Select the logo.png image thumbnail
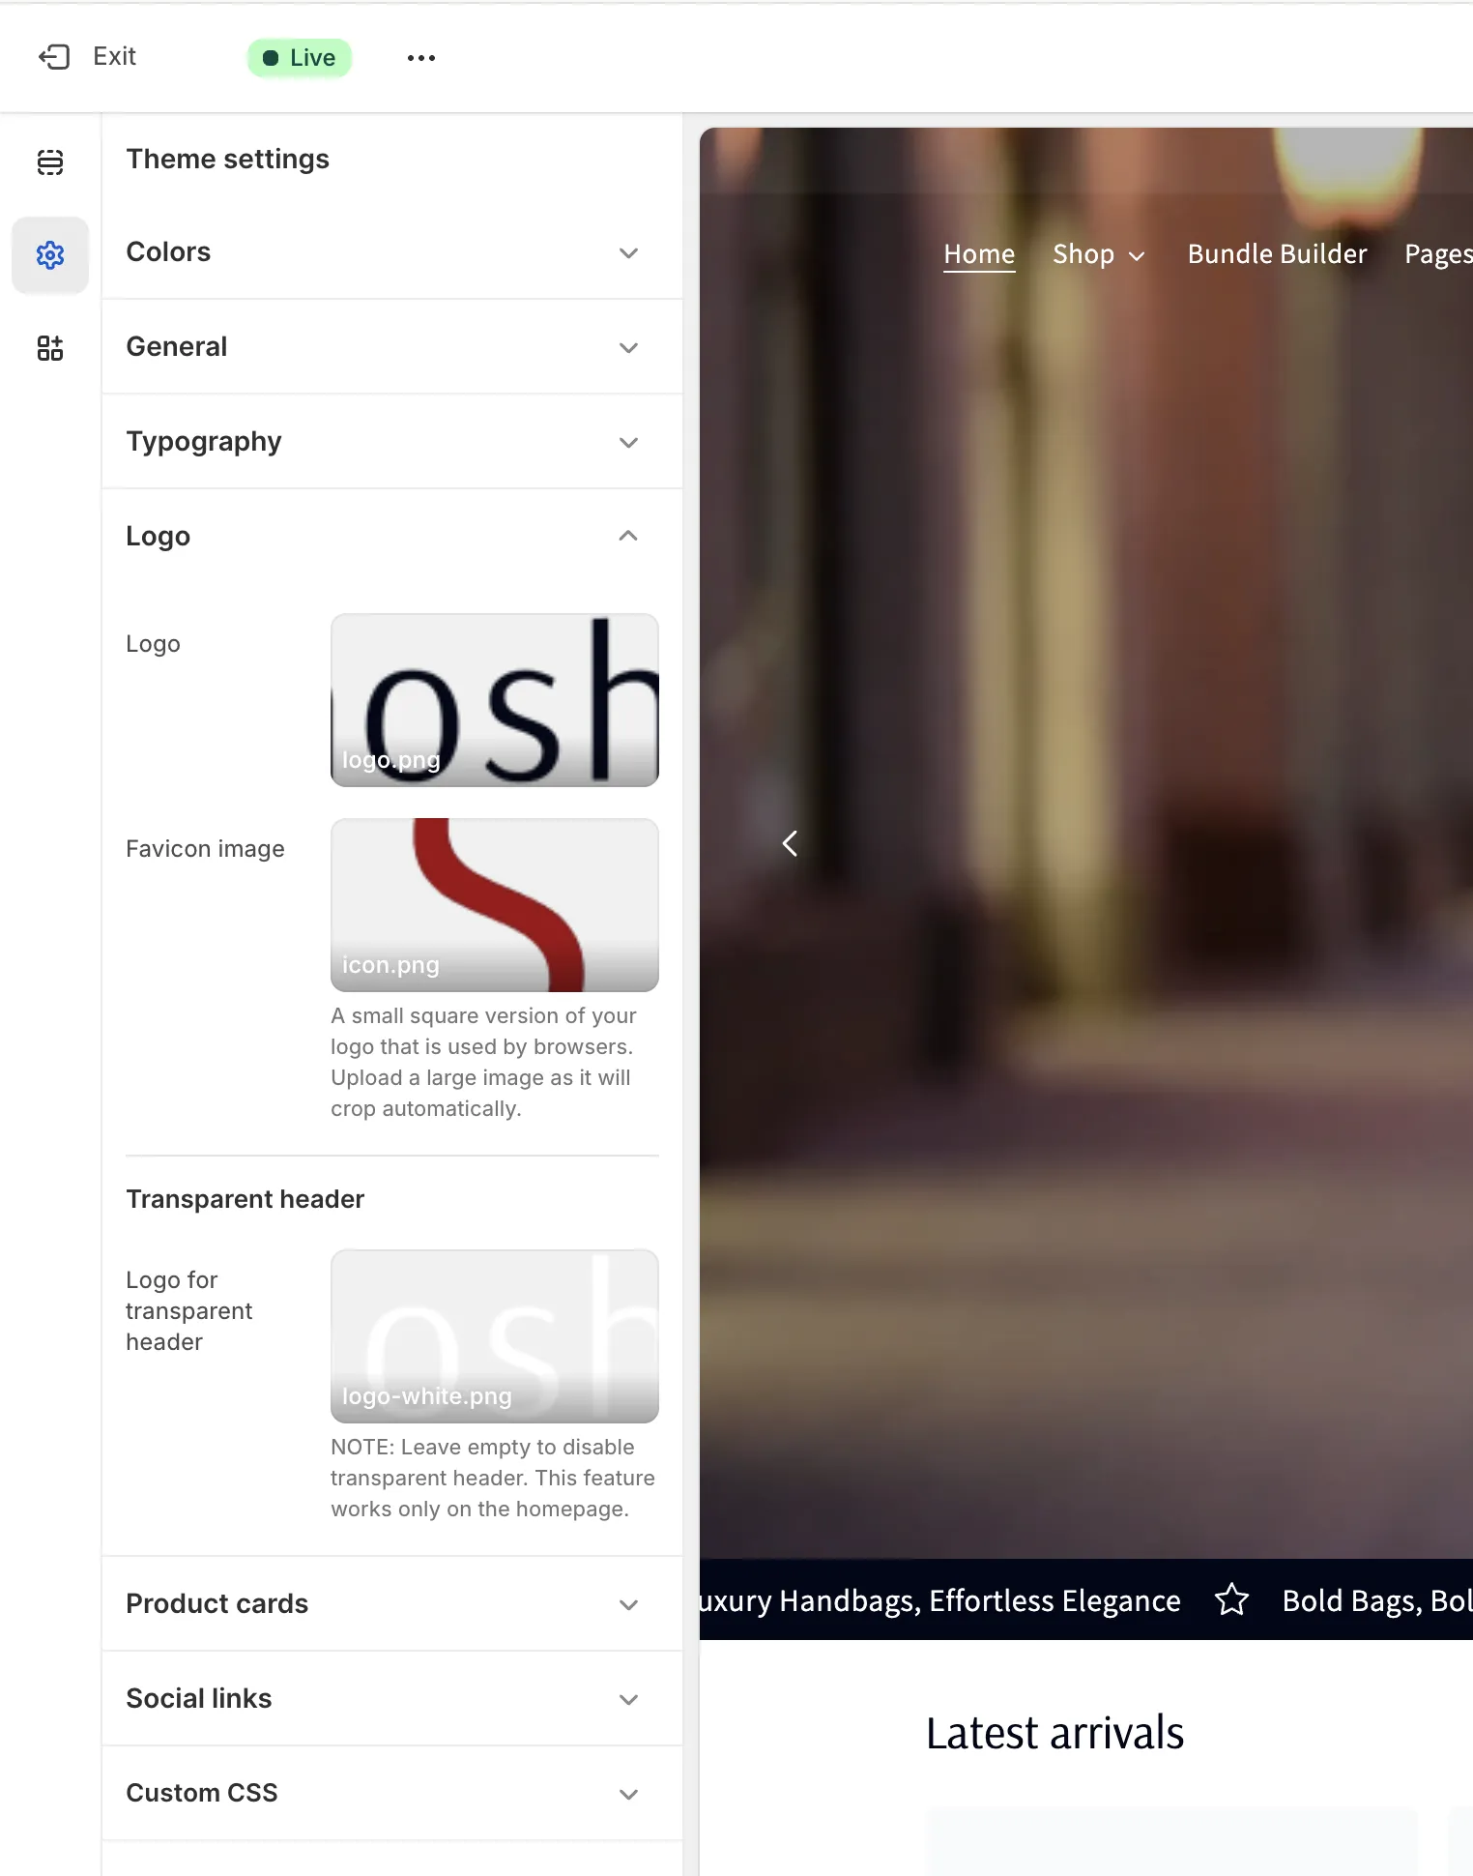This screenshot has width=1473, height=1876. pyautogui.click(x=494, y=700)
